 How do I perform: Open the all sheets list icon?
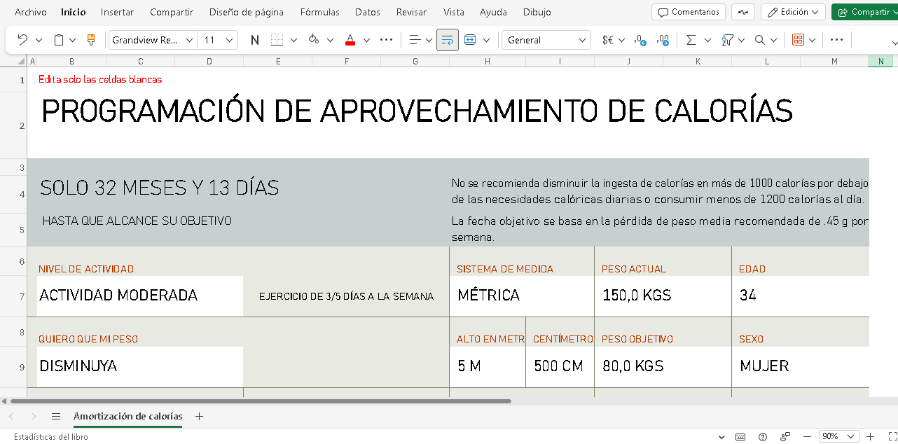point(56,416)
